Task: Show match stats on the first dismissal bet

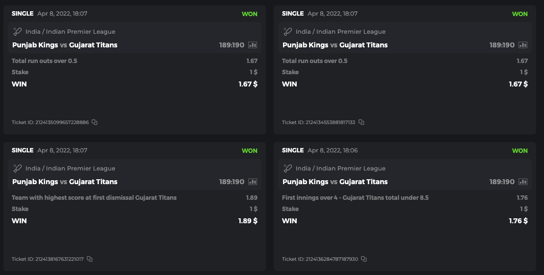Action: pyautogui.click(x=253, y=182)
